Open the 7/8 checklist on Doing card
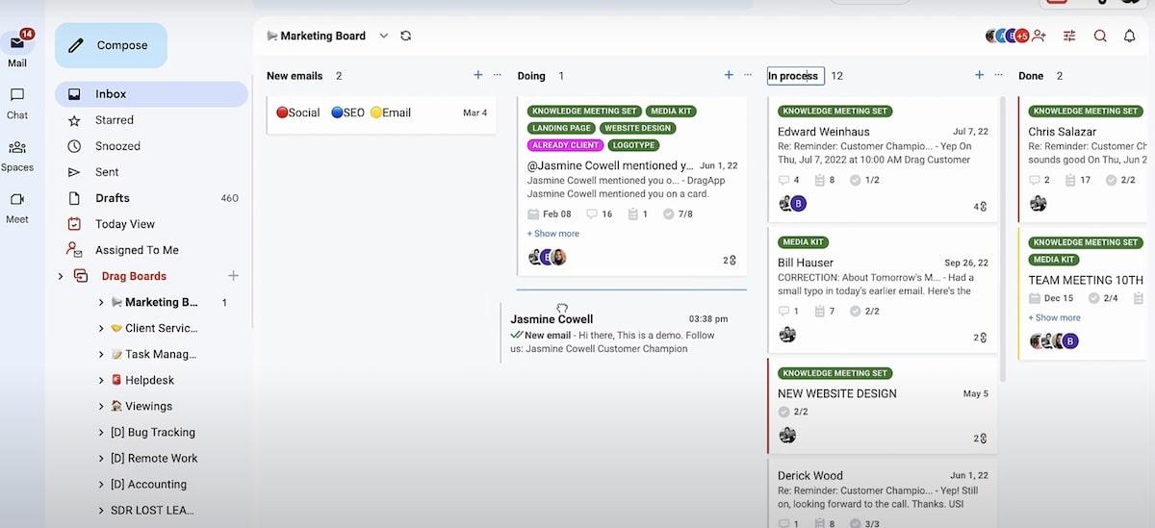The height and width of the screenshot is (528, 1155). pos(678,214)
